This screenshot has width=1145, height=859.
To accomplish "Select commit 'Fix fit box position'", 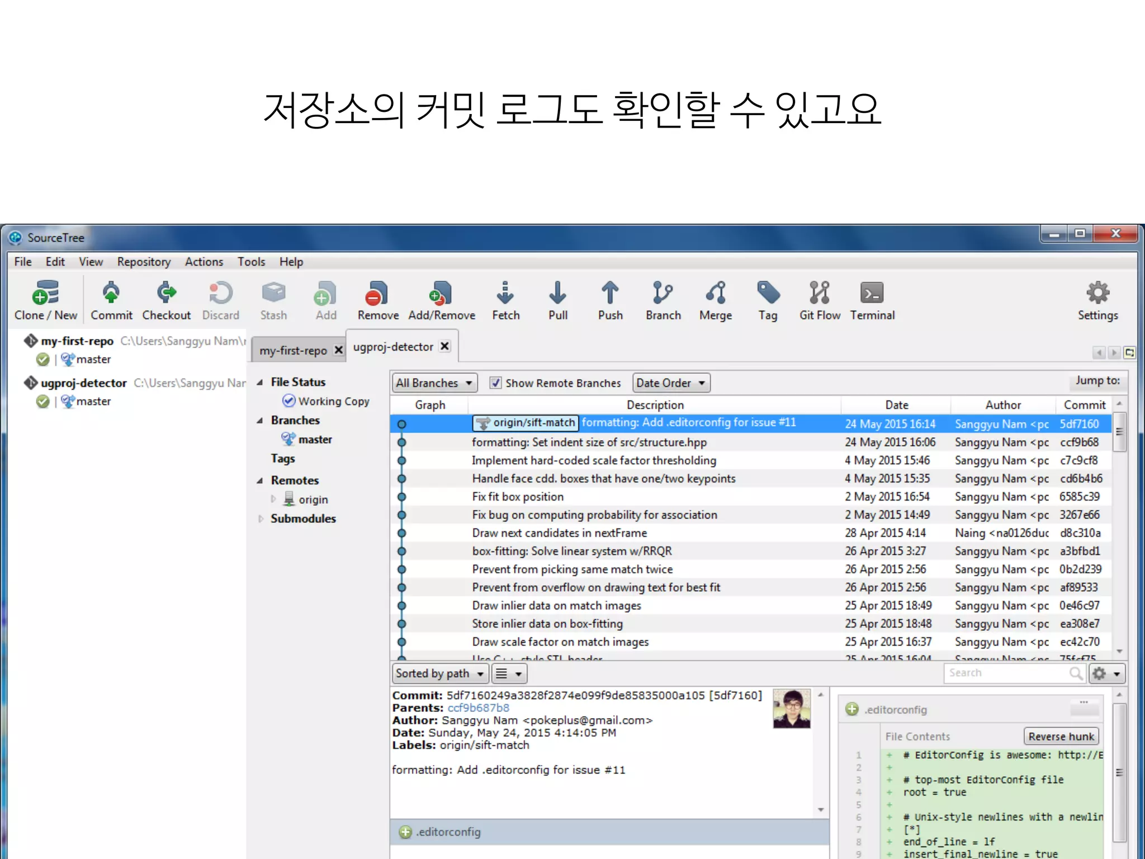I will click(751, 497).
